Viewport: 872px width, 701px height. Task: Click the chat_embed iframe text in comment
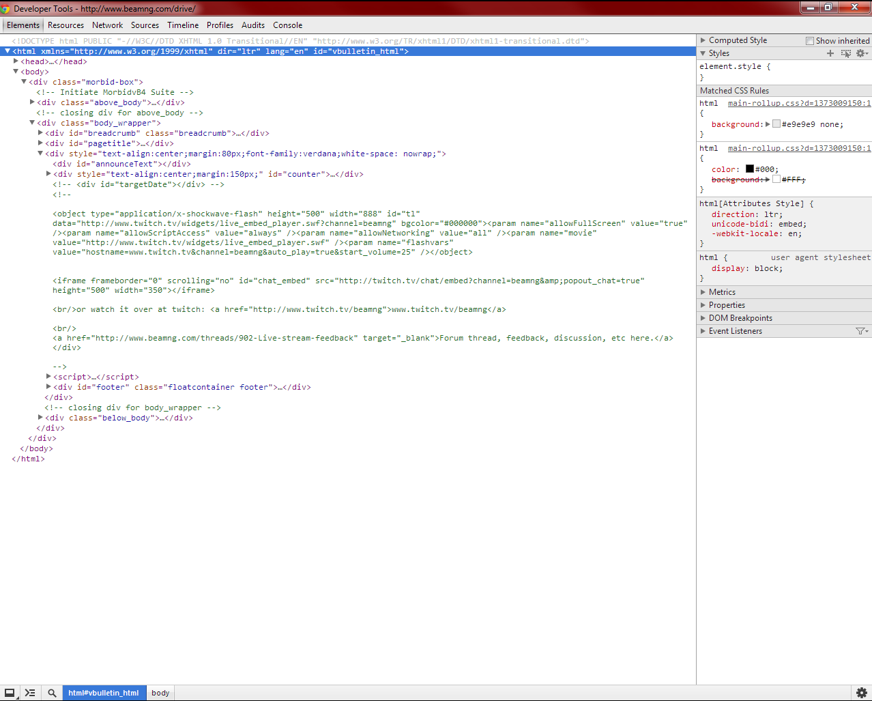point(349,285)
